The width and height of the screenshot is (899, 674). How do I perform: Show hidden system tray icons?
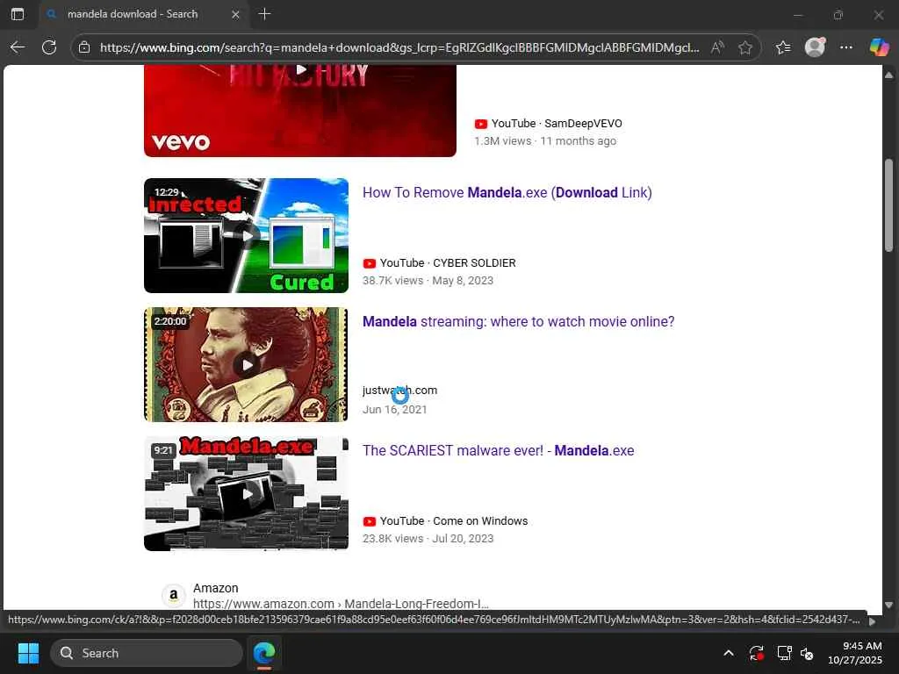coord(728,653)
